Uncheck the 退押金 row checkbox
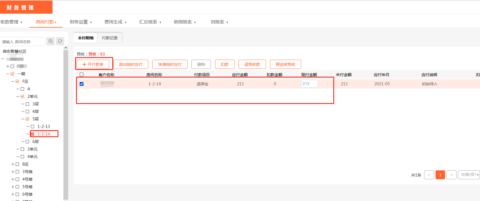Image resolution: width=480 pixels, height=201 pixels. (82, 84)
